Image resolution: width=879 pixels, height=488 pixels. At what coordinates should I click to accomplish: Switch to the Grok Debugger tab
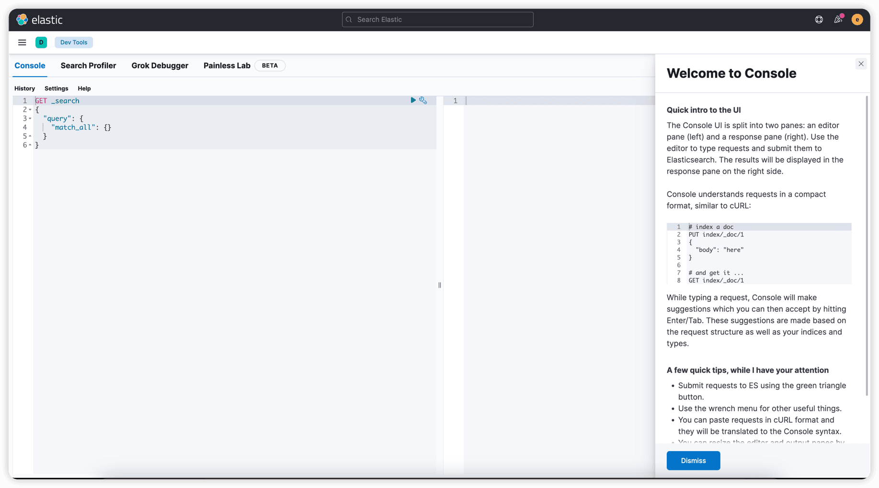tap(160, 66)
